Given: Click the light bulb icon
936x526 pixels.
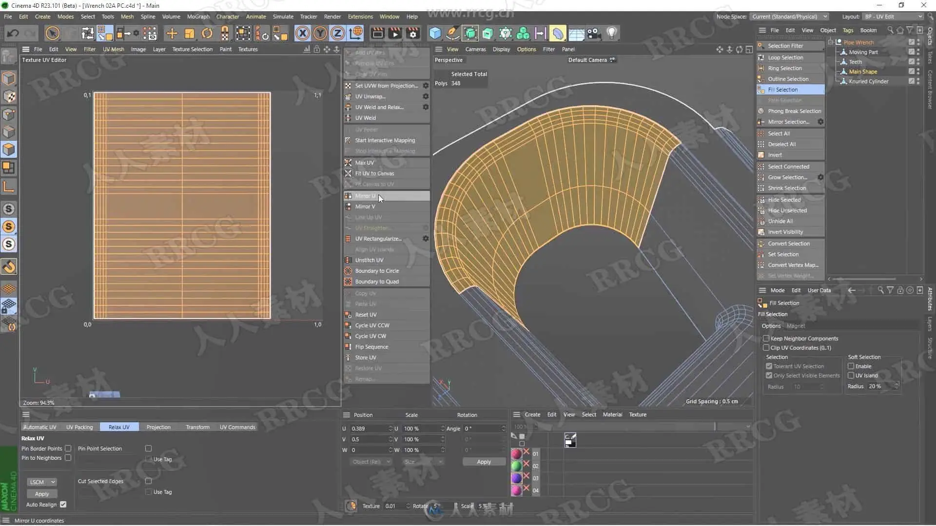Looking at the screenshot, I should pos(611,33).
